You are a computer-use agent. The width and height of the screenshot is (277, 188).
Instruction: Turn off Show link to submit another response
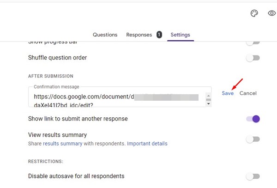tap(253, 119)
